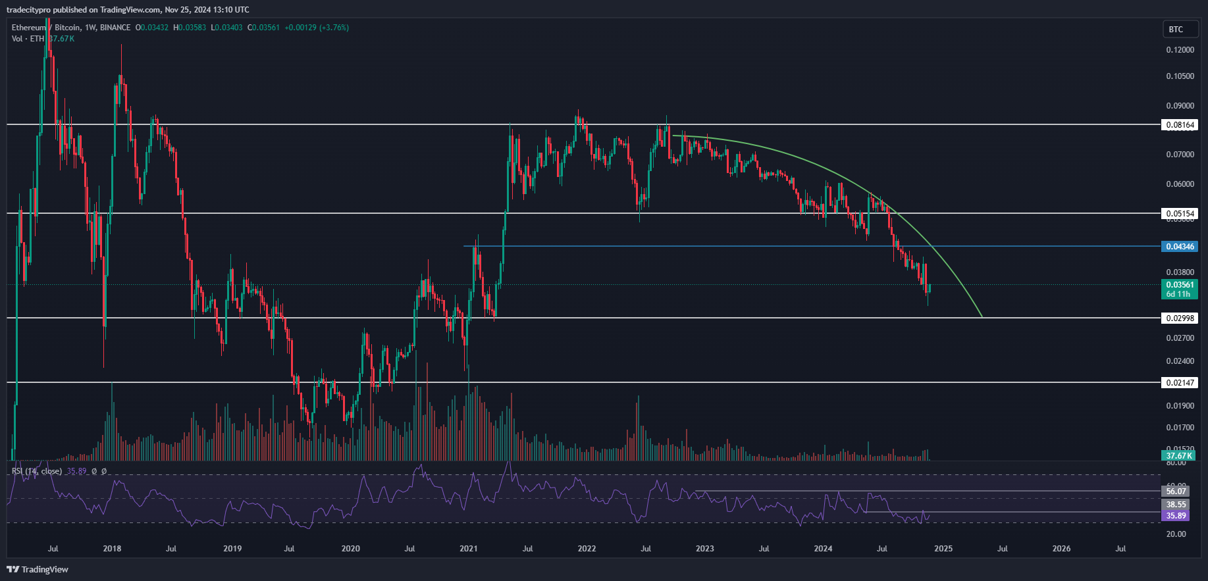Click the 0.03800 price axis tick
This screenshot has width=1208, height=581.
pyautogui.click(x=1180, y=272)
